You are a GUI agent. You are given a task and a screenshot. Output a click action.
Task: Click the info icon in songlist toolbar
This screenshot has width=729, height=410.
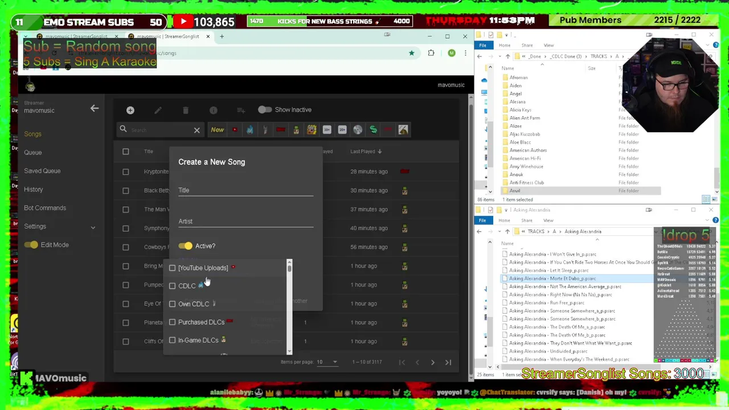[213, 110]
